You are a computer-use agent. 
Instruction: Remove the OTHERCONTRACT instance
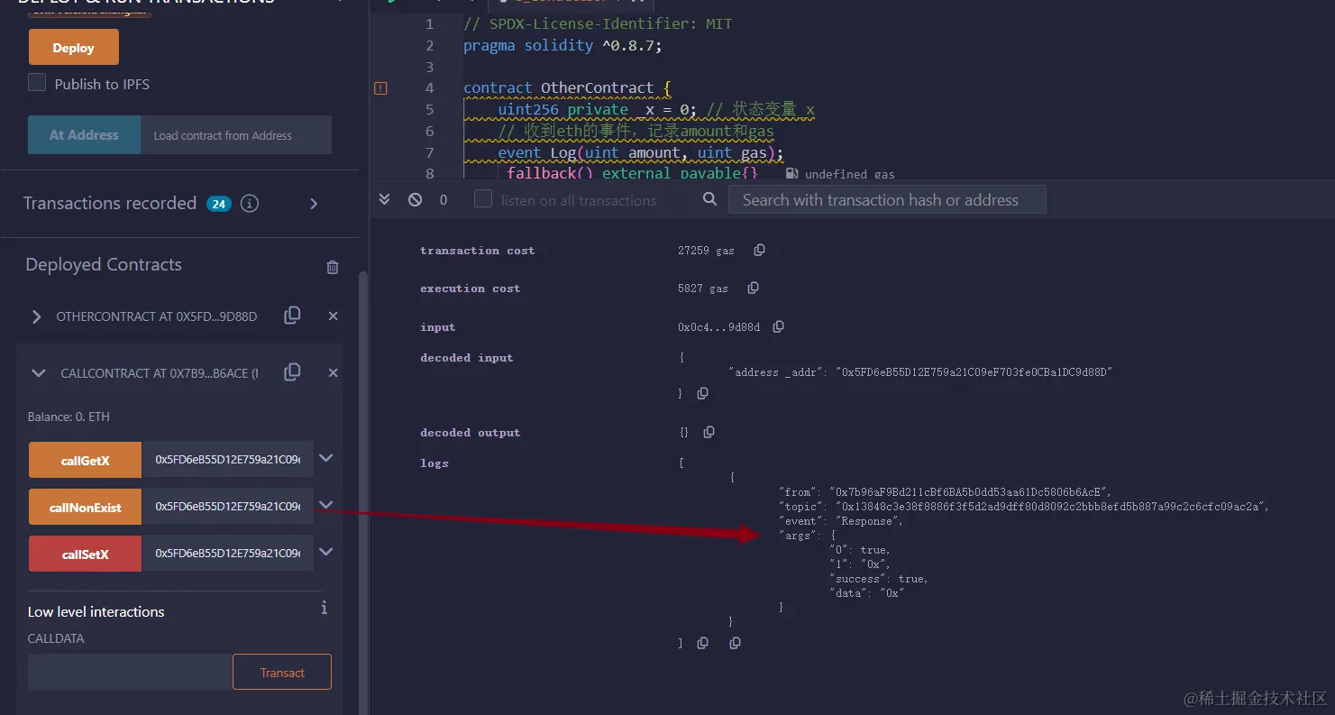pyautogui.click(x=333, y=316)
